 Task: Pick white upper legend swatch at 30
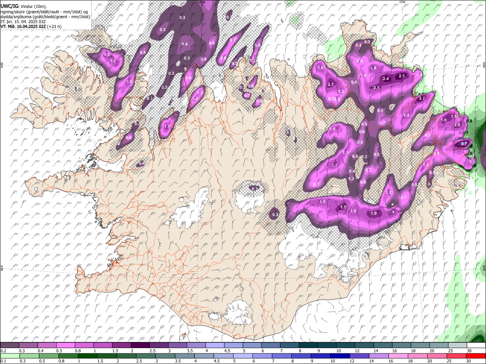(477, 345)
